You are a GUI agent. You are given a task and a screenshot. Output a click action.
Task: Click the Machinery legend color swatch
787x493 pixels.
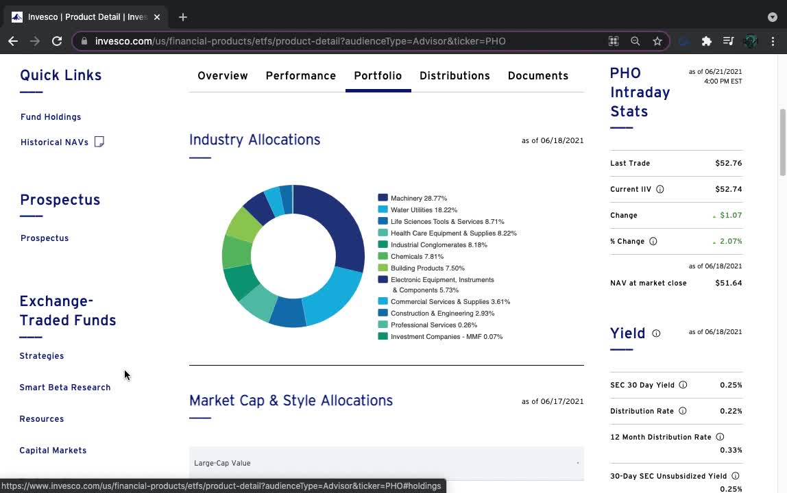click(383, 198)
